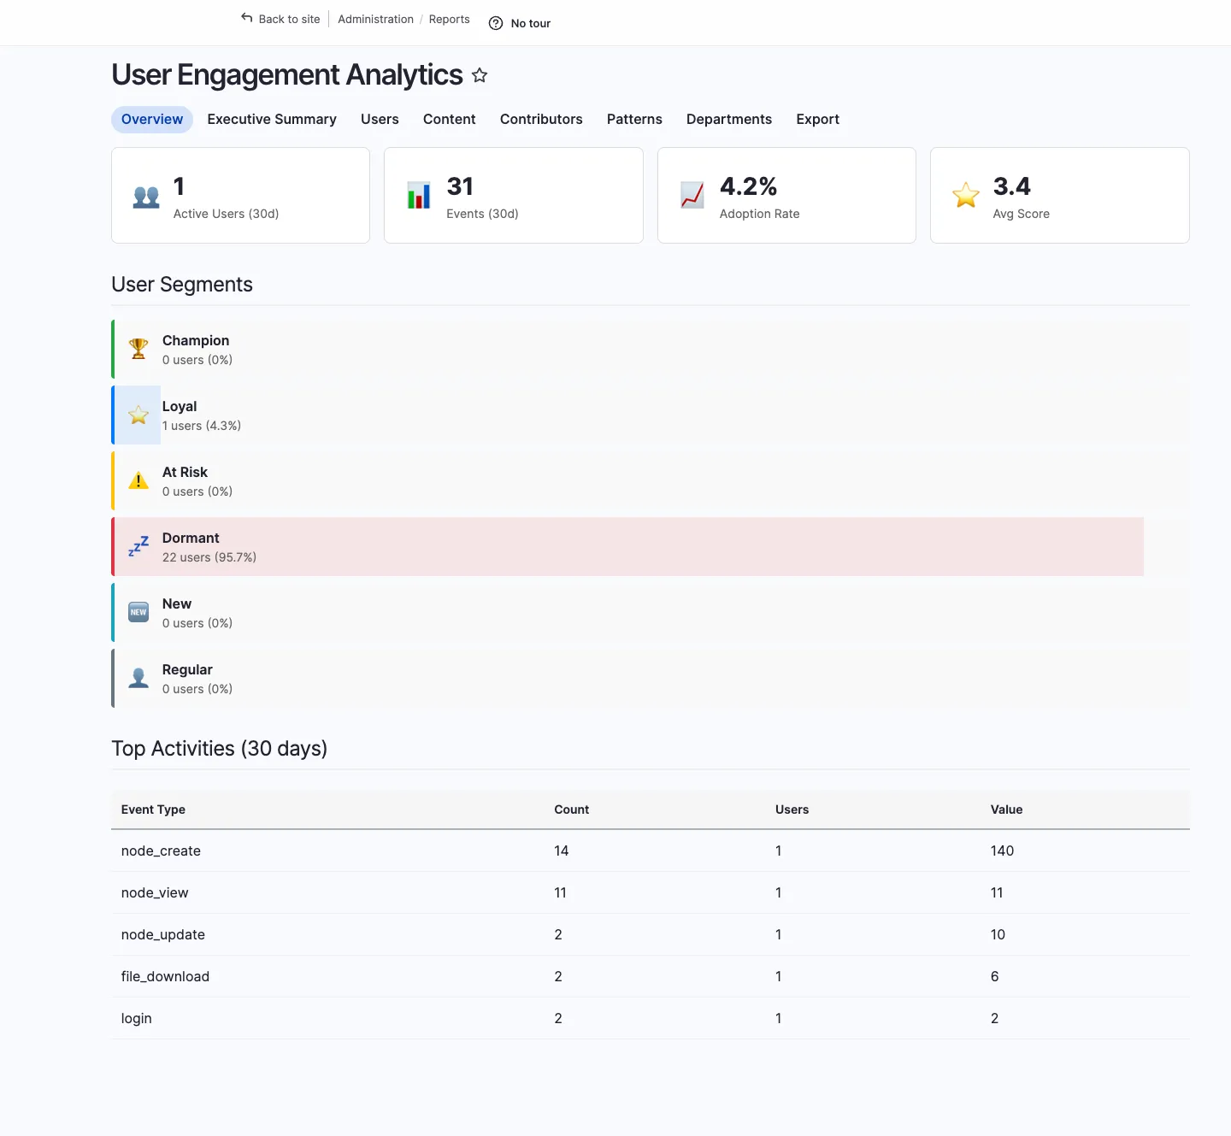Click the Loyal segment star icon

pos(138,415)
